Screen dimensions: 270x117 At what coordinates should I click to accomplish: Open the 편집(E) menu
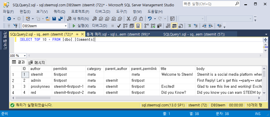[x=25, y=12]
